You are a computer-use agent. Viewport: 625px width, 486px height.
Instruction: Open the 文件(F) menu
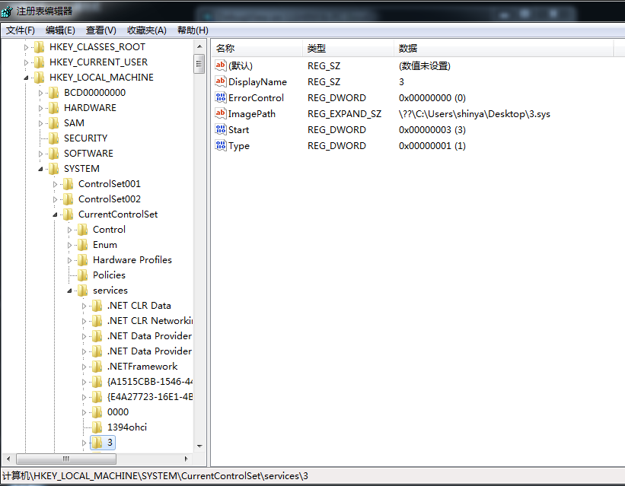(21, 30)
